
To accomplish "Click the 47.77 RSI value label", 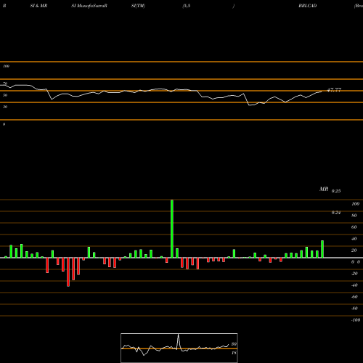I will [334, 90].
